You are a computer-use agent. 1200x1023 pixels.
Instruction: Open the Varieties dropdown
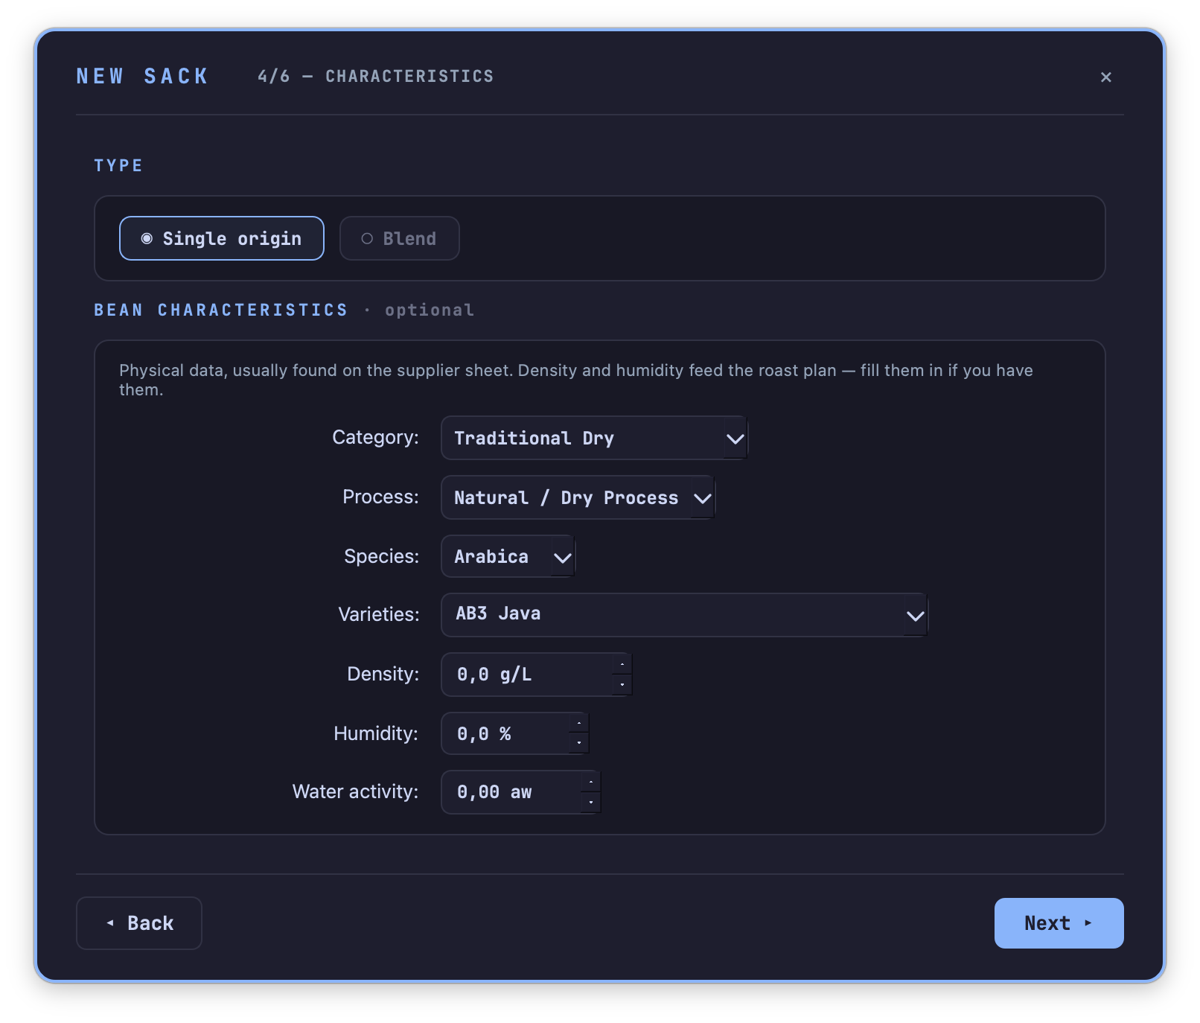(x=684, y=615)
